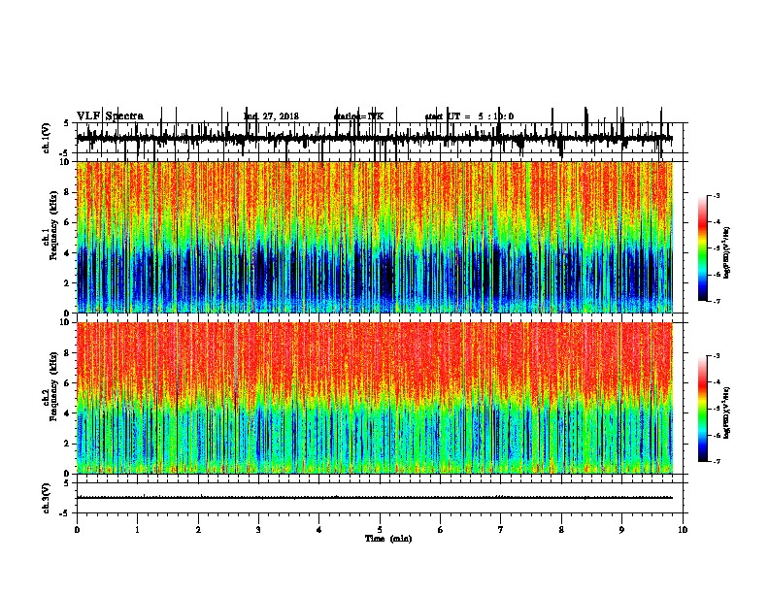Image resolution: width=769 pixels, height=594 pixels.
Task: Click the ch.1 colorbar "-7" value
Action: click(x=717, y=301)
